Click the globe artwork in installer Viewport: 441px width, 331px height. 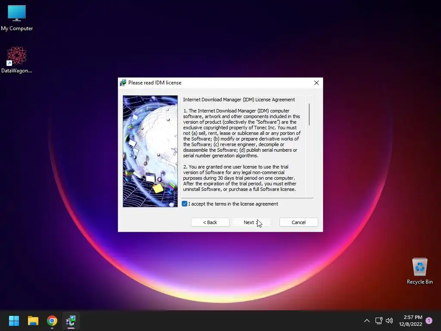click(150, 151)
